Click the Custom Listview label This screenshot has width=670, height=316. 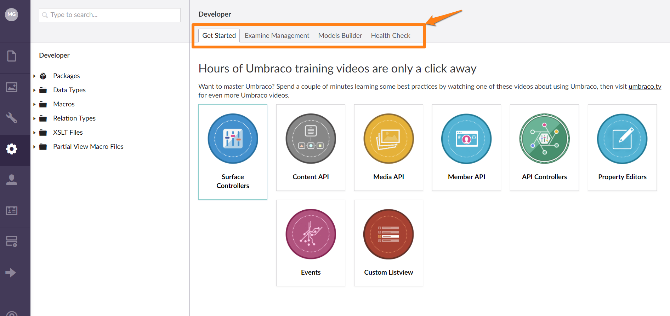(388, 272)
